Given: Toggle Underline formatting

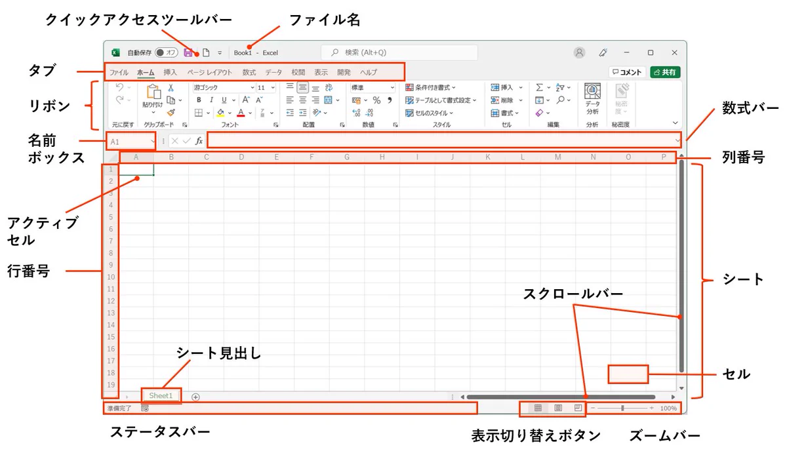Looking at the screenshot, I should point(224,100).
